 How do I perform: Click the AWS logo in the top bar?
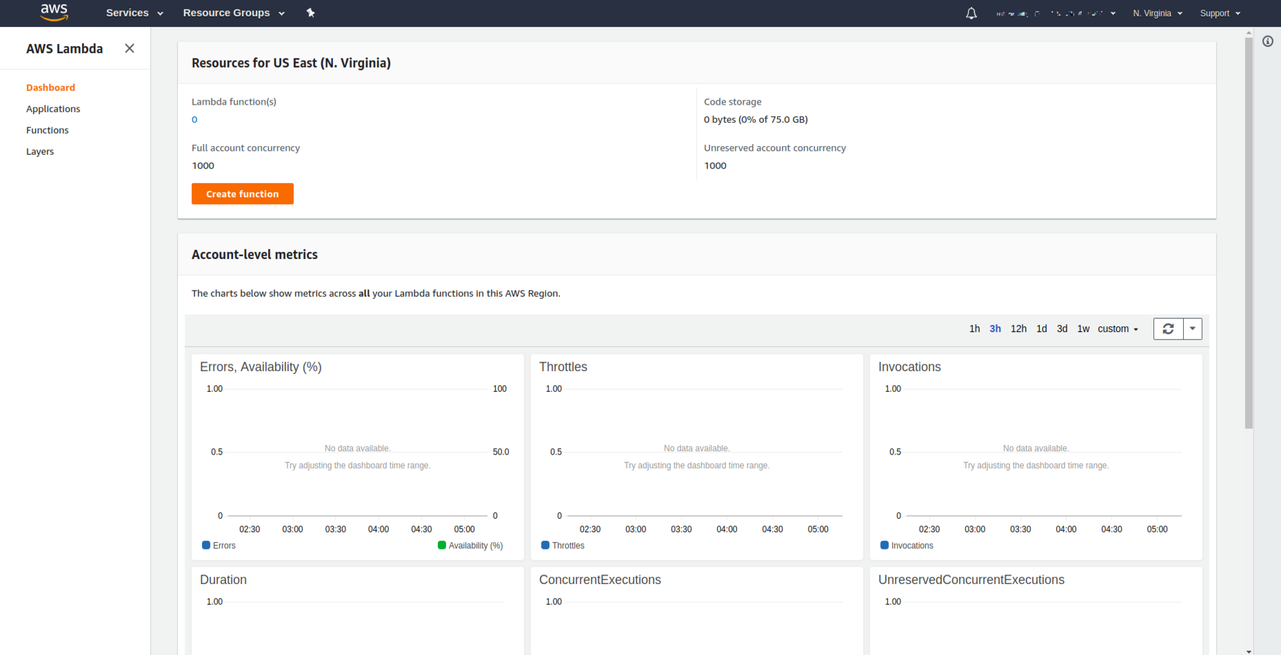click(54, 12)
